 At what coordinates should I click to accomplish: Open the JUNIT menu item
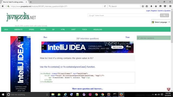click(73, 29)
